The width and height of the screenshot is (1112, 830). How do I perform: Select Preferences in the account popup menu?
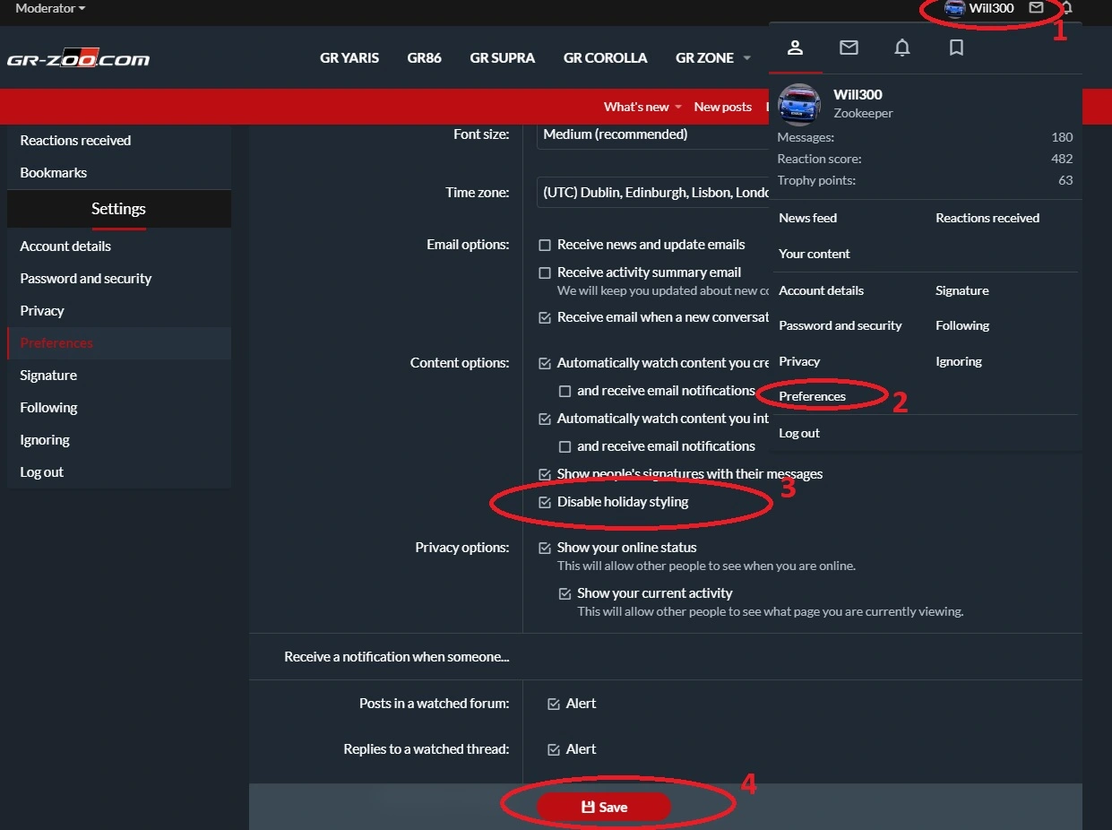[813, 396]
